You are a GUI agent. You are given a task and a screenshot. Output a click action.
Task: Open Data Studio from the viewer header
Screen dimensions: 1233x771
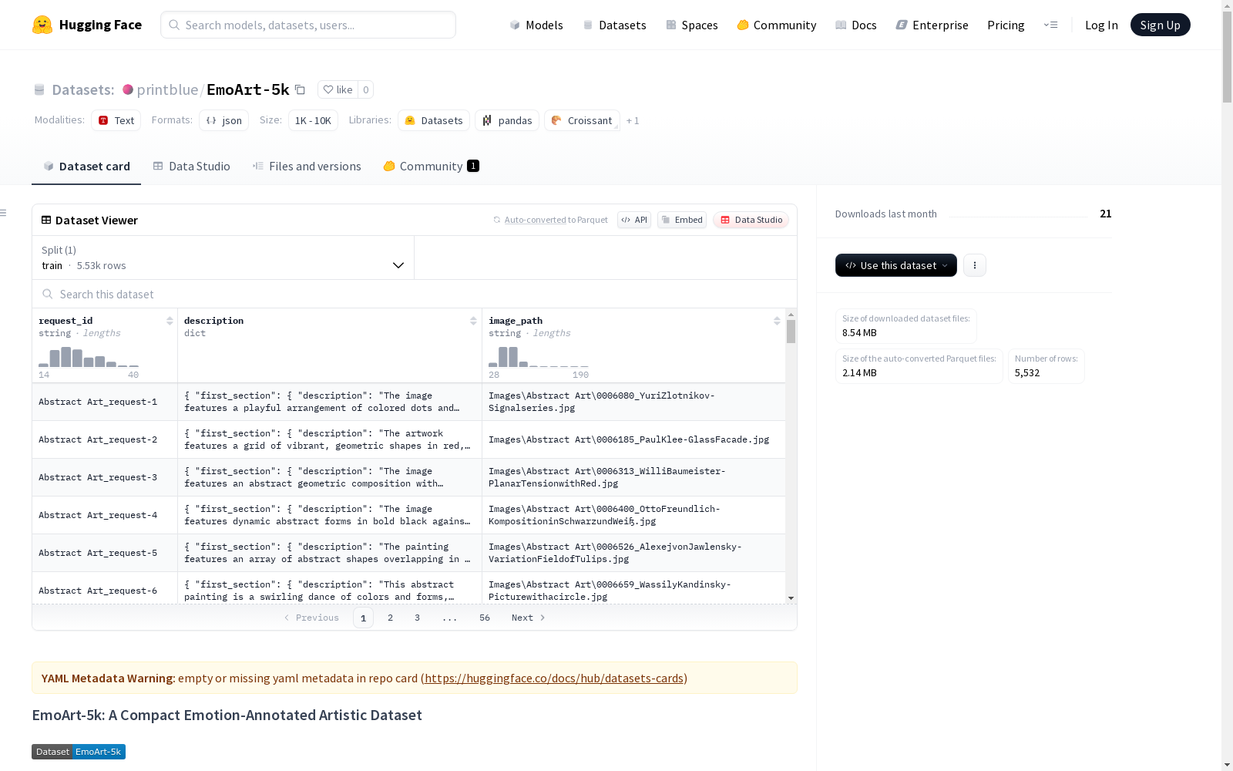(x=751, y=220)
